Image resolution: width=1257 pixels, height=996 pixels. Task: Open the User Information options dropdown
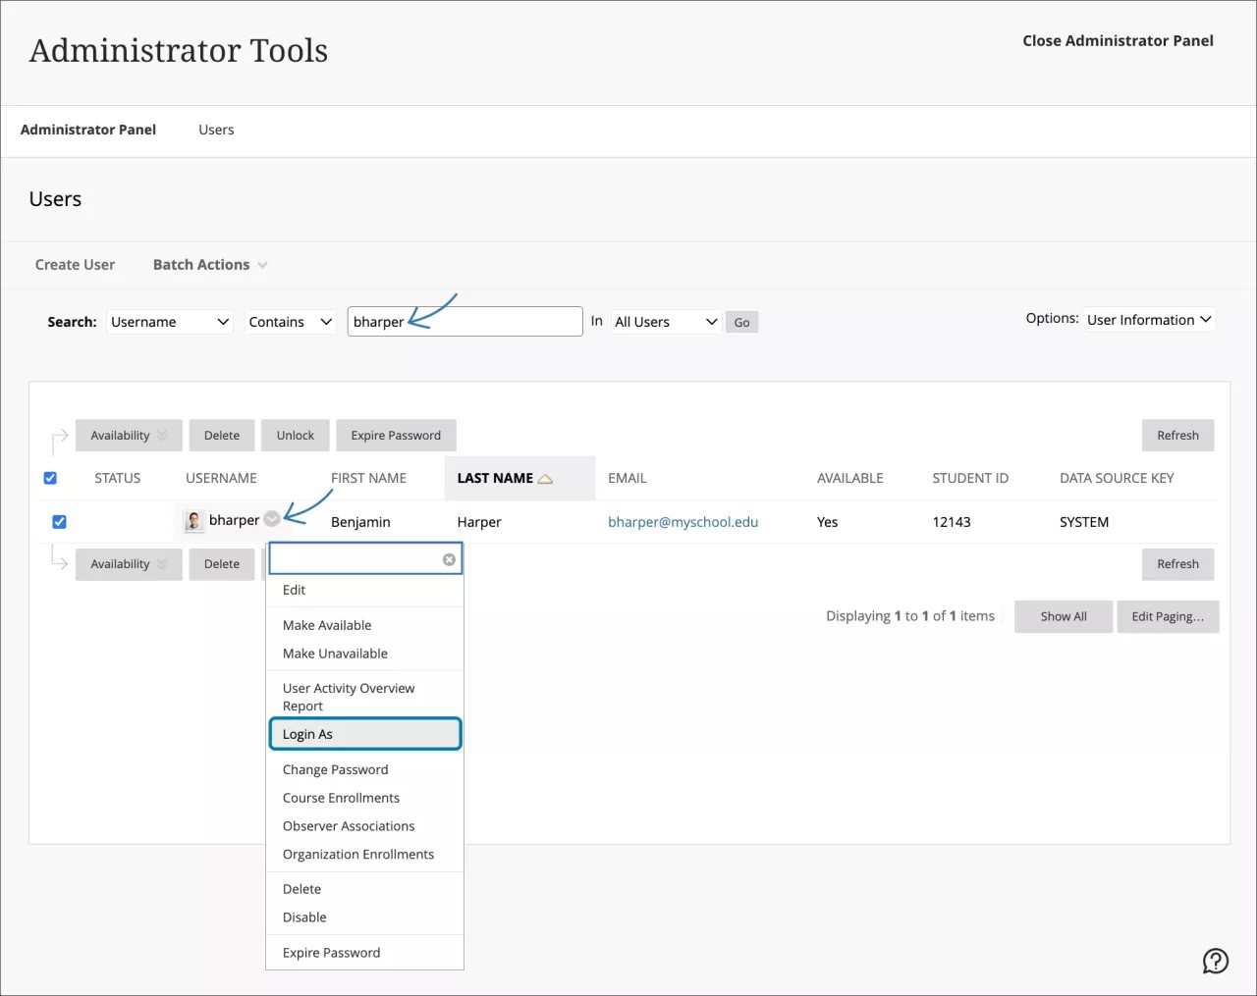[1148, 319]
